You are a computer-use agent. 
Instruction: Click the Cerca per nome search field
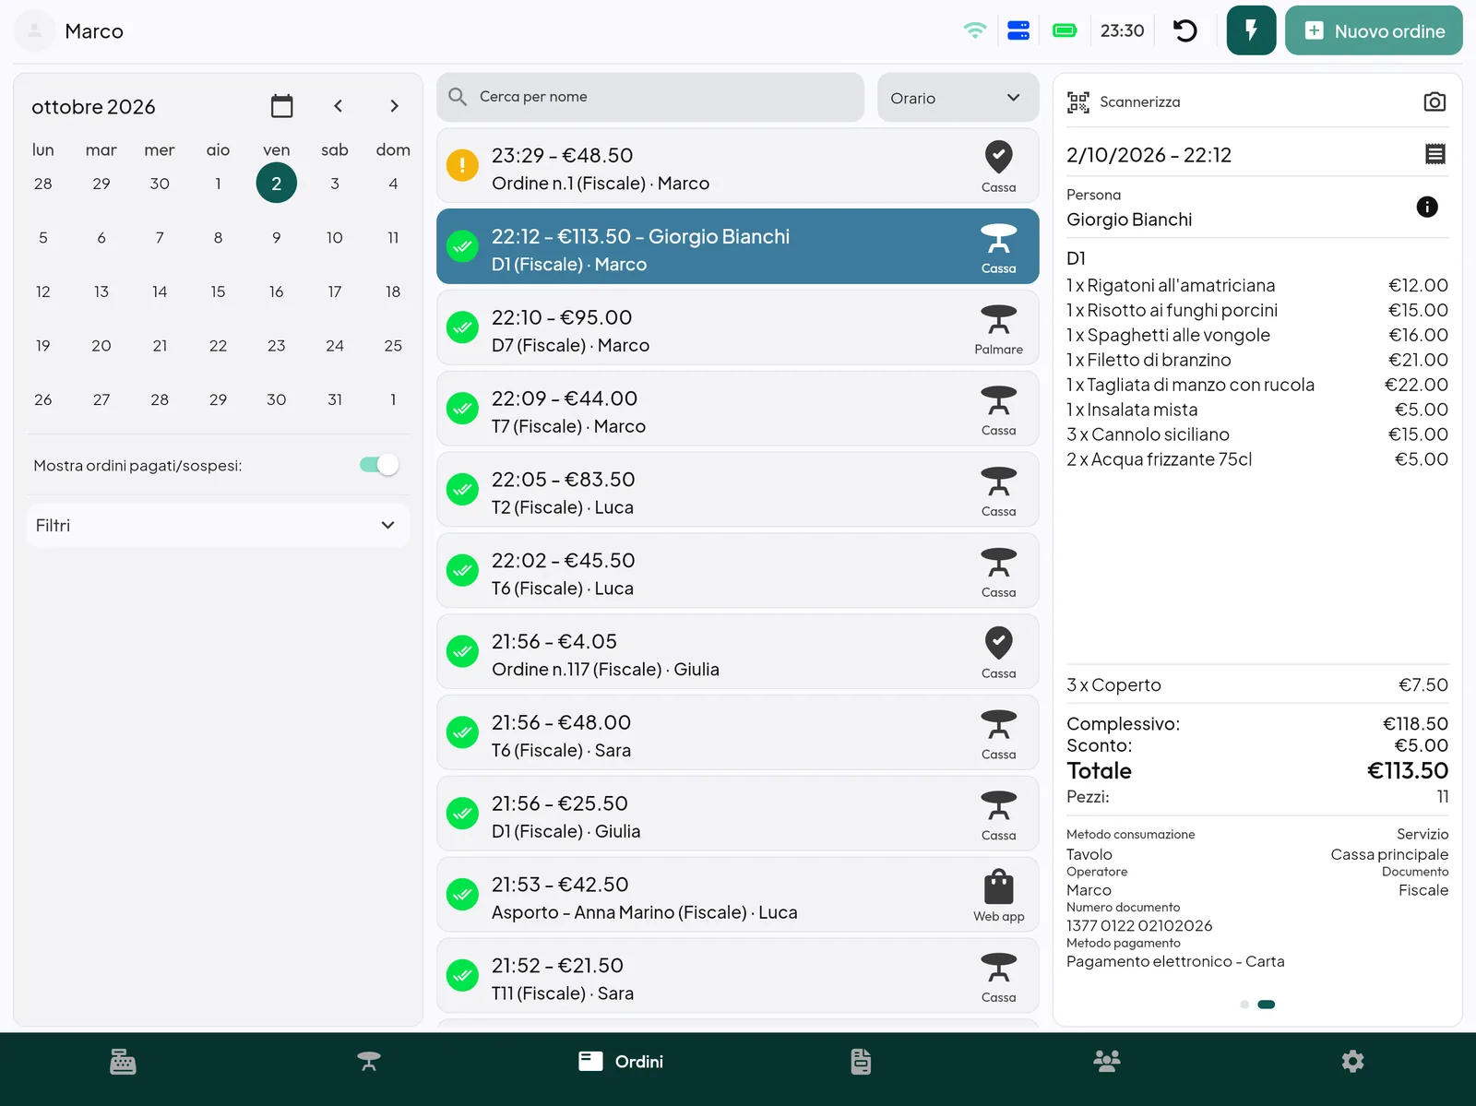(x=650, y=97)
